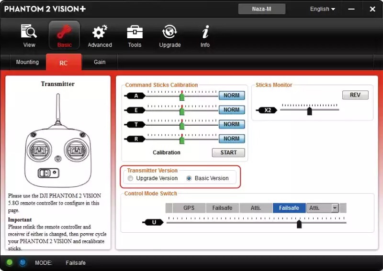
Task: Minimize the Phantom 2 Vision+ window
Action: (x=351, y=9)
